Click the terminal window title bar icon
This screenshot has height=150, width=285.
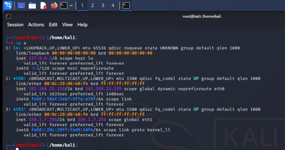8,16
